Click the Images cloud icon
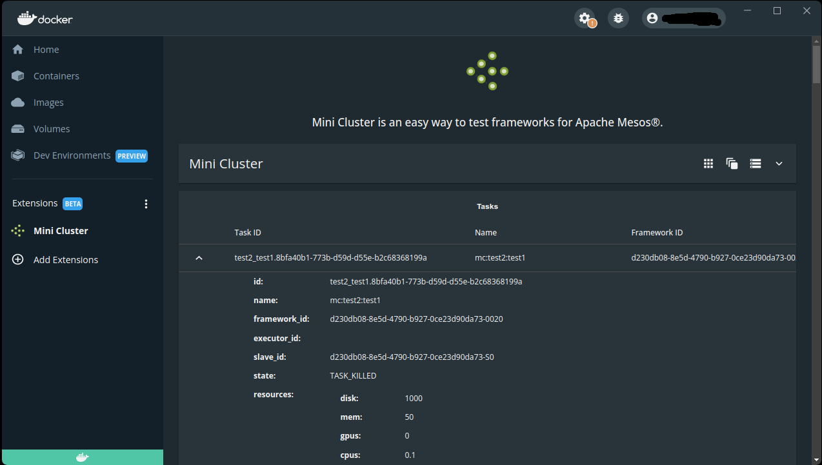Image resolution: width=822 pixels, height=465 pixels. pyautogui.click(x=18, y=103)
